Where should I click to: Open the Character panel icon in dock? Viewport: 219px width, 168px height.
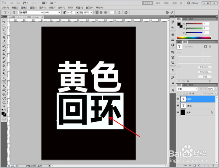(173, 90)
